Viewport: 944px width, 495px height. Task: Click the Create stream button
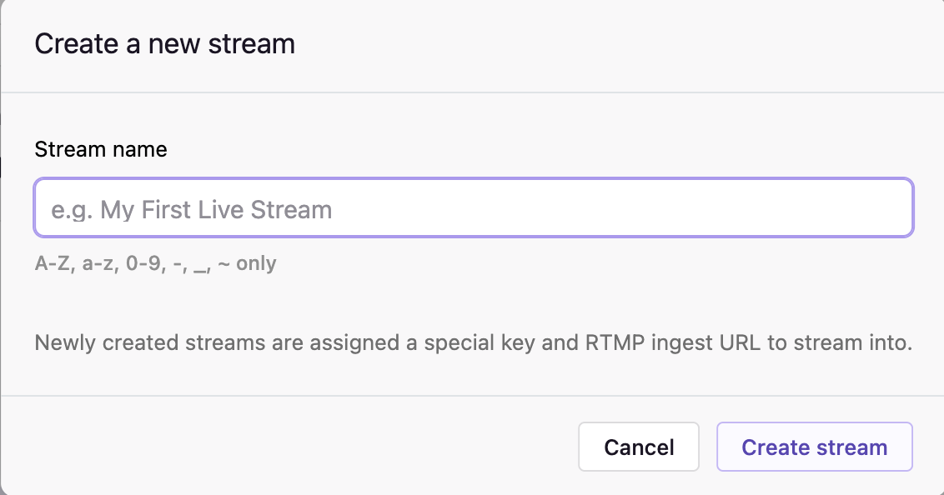[x=814, y=447]
